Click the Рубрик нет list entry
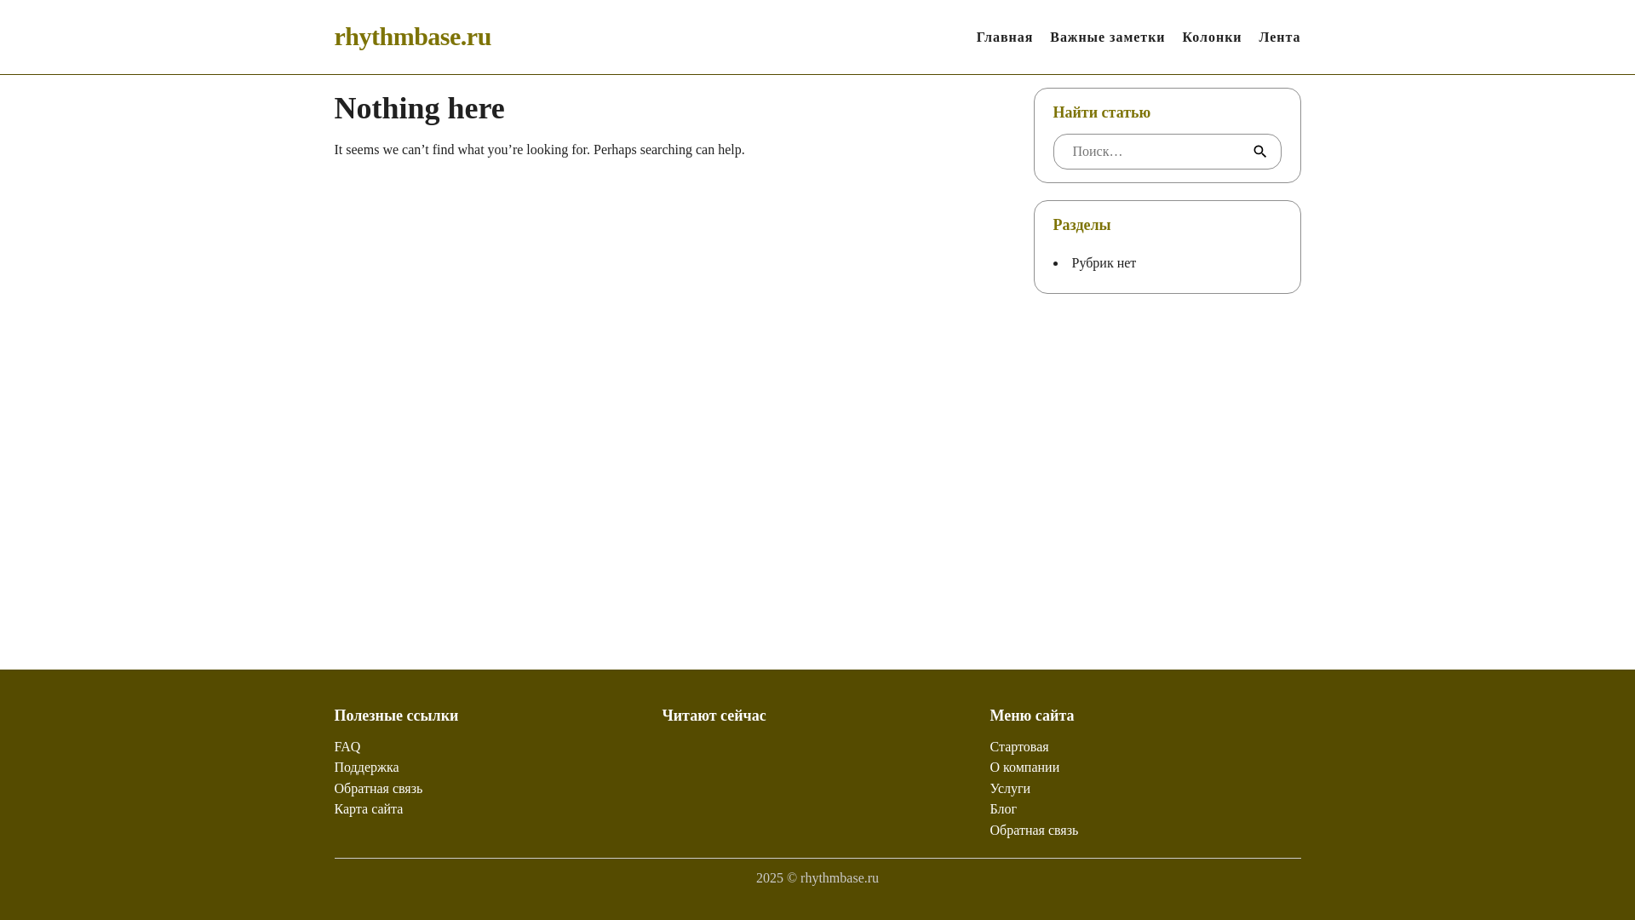Image resolution: width=1635 pixels, height=920 pixels. click(x=1104, y=263)
